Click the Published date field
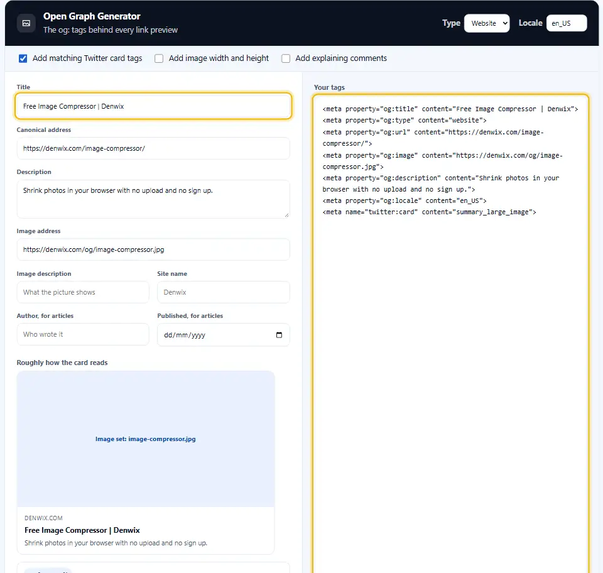 [x=224, y=335]
